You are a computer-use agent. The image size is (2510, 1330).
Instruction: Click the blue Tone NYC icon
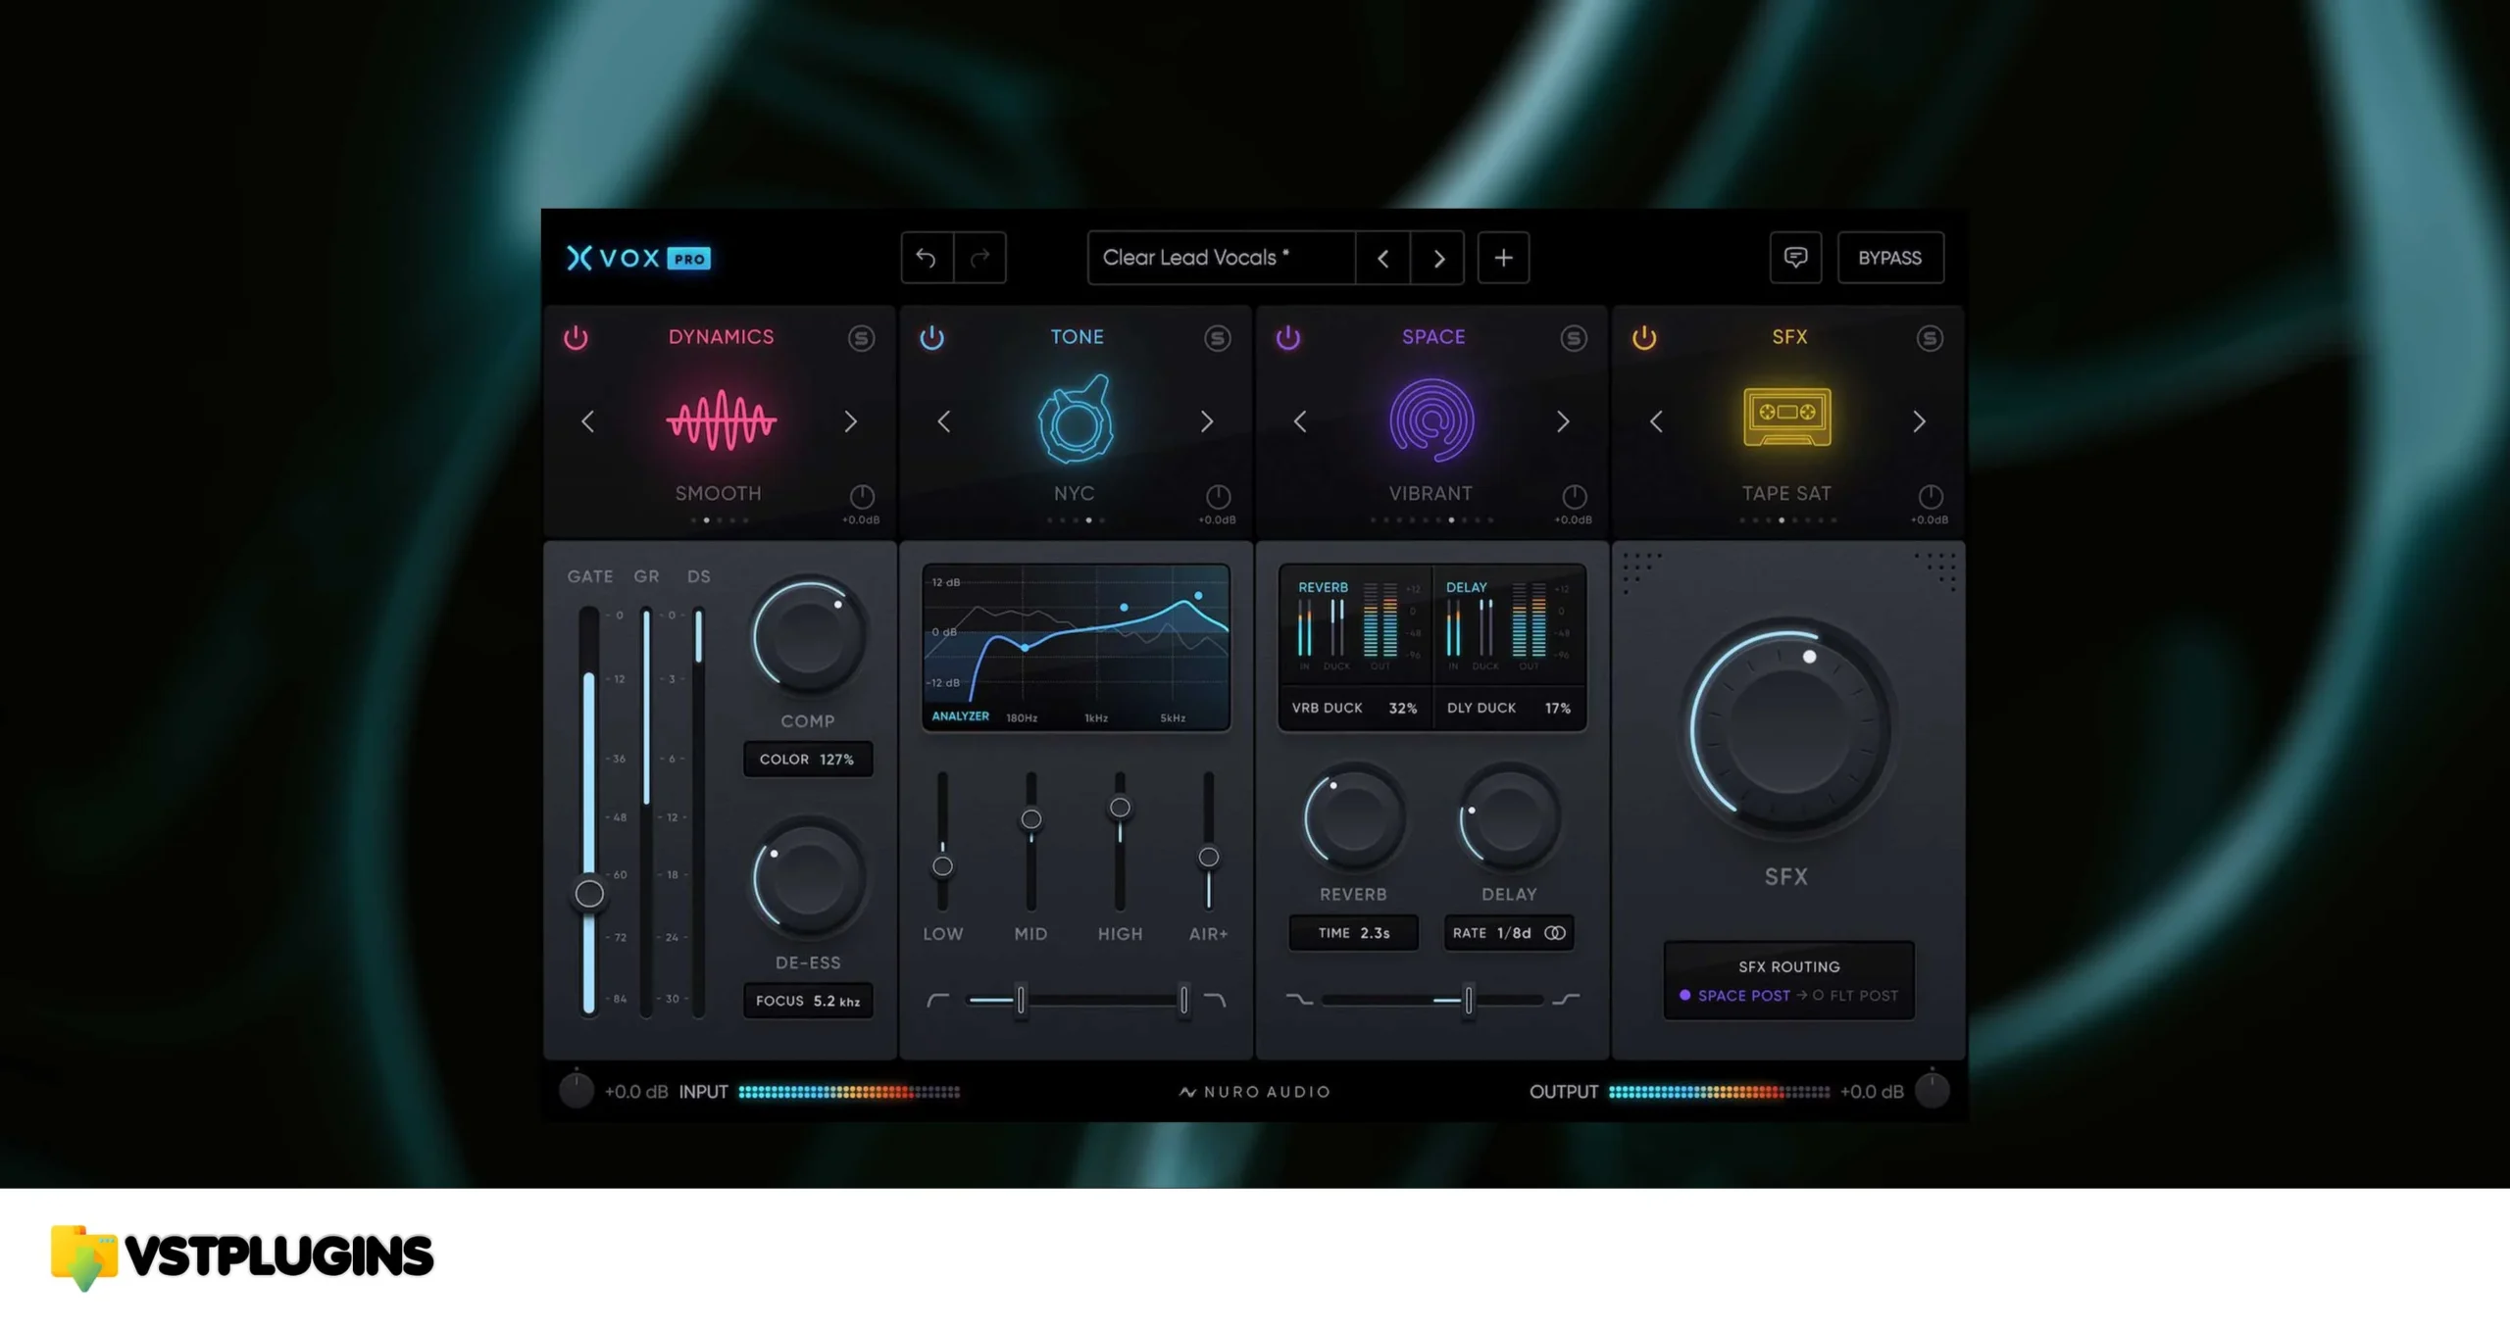1076,419
